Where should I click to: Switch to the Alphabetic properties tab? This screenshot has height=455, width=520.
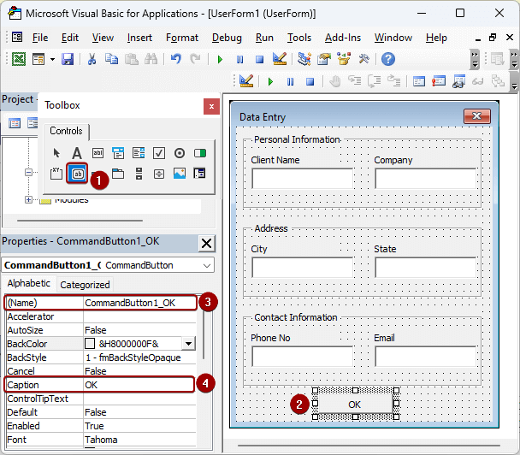click(x=28, y=283)
